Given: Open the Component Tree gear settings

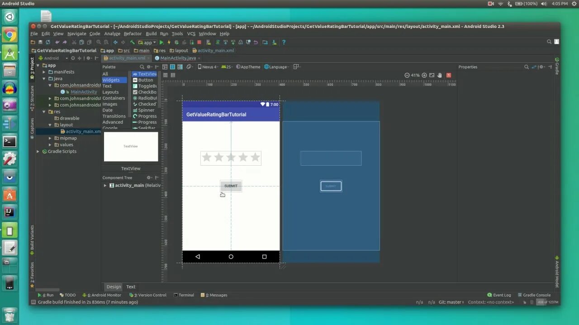Looking at the screenshot, I should coord(149,178).
